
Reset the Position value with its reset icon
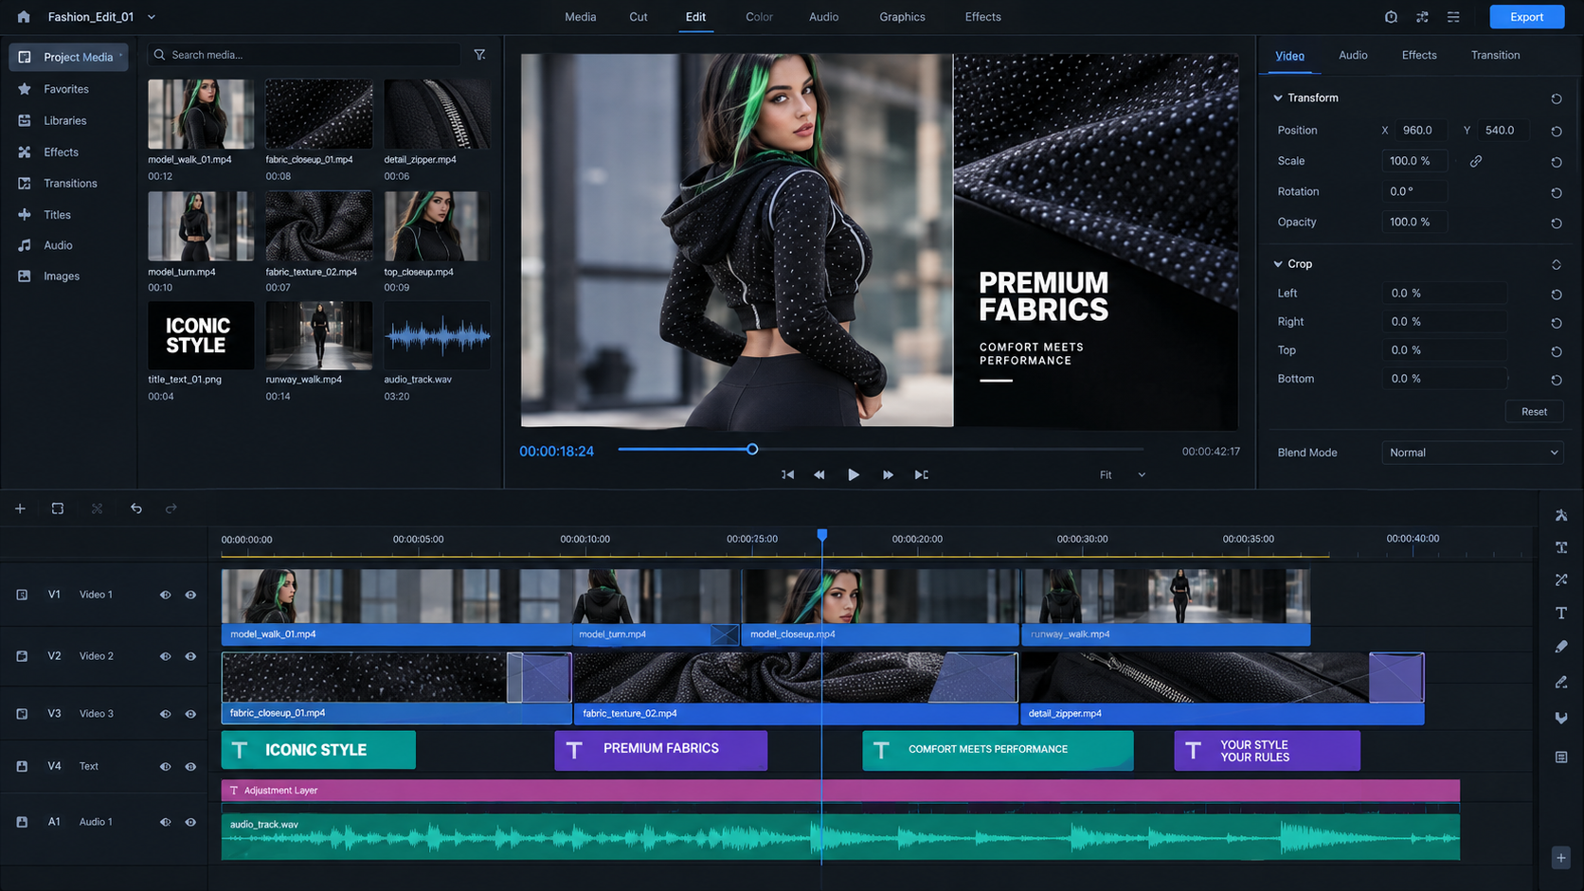click(1557, 132)
